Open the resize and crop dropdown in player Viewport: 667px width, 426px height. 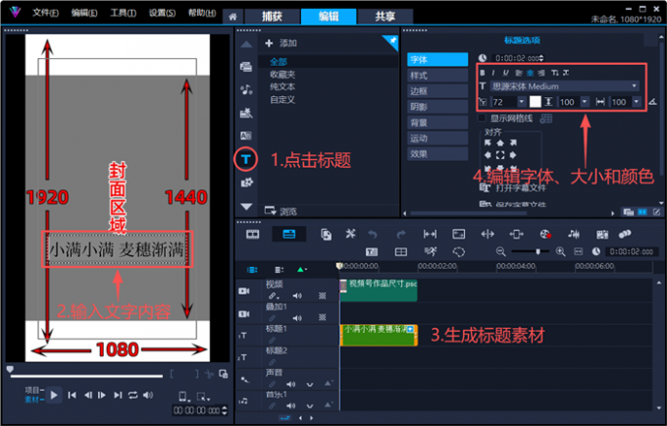coord(203,398)
